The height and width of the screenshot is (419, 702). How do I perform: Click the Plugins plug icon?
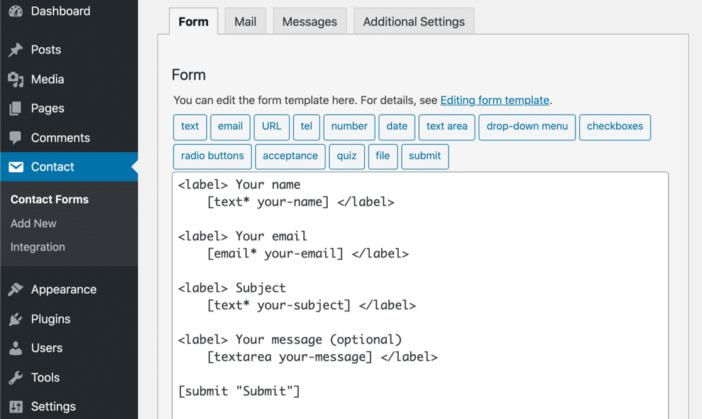coord(16,319)
